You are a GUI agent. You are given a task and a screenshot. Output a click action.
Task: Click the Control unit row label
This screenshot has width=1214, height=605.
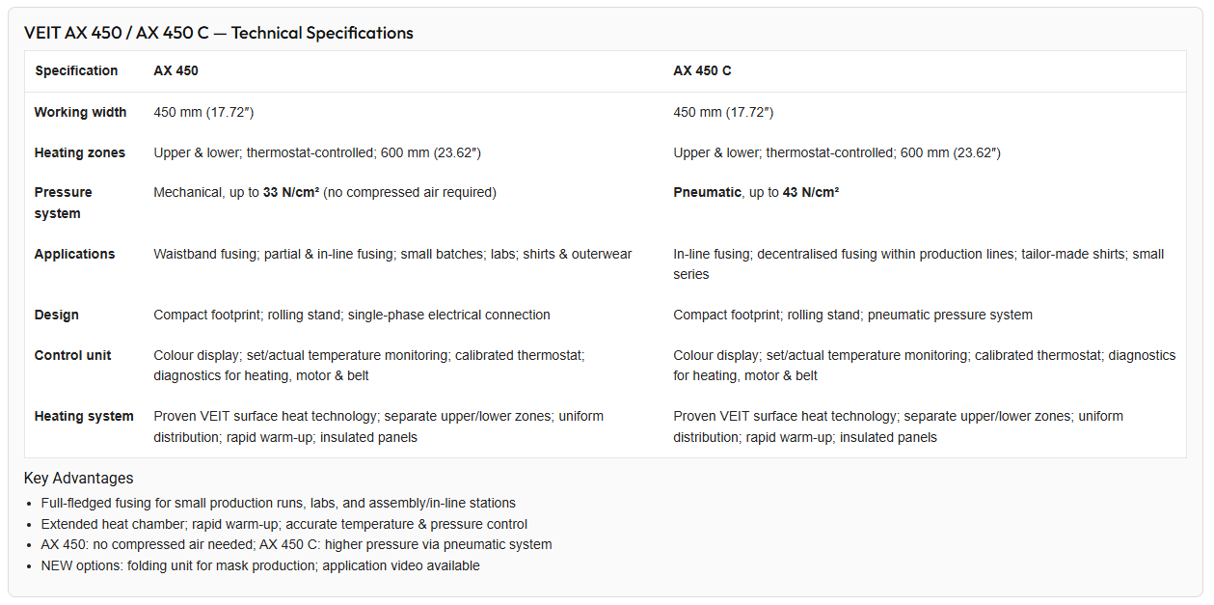72,355
